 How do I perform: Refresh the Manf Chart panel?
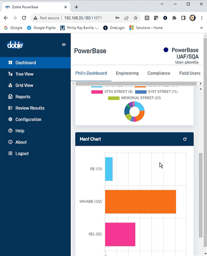click(185, 139)
